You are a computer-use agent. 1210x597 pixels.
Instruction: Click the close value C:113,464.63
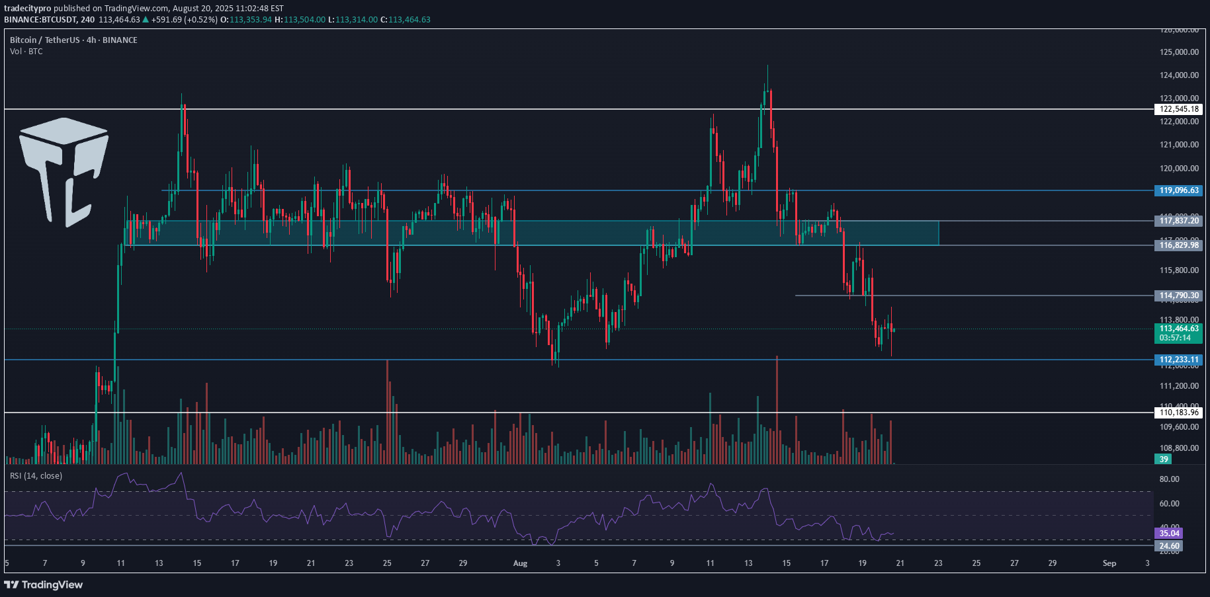[406, 19]
